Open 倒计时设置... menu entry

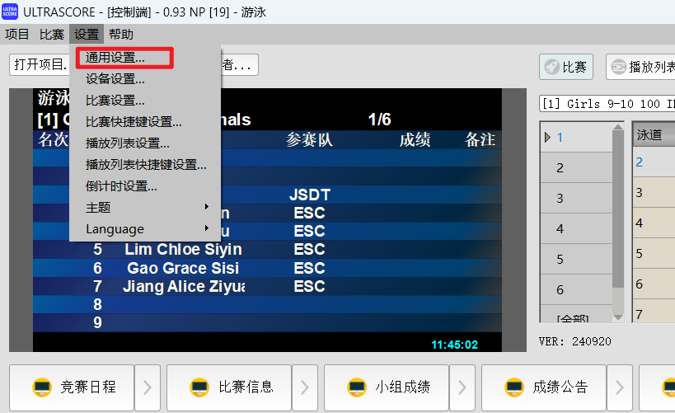(x=121, y=186)
